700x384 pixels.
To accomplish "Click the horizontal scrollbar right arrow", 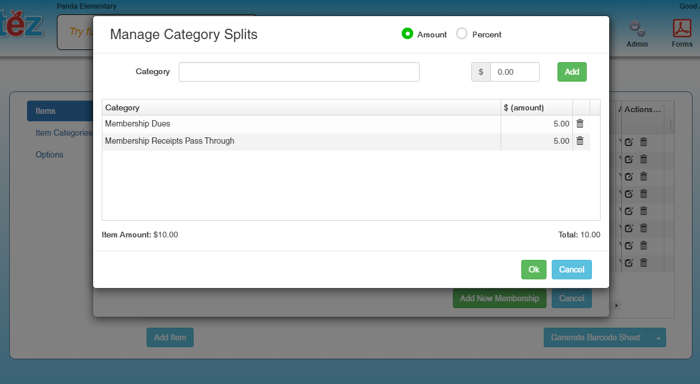I will point(617,305).
